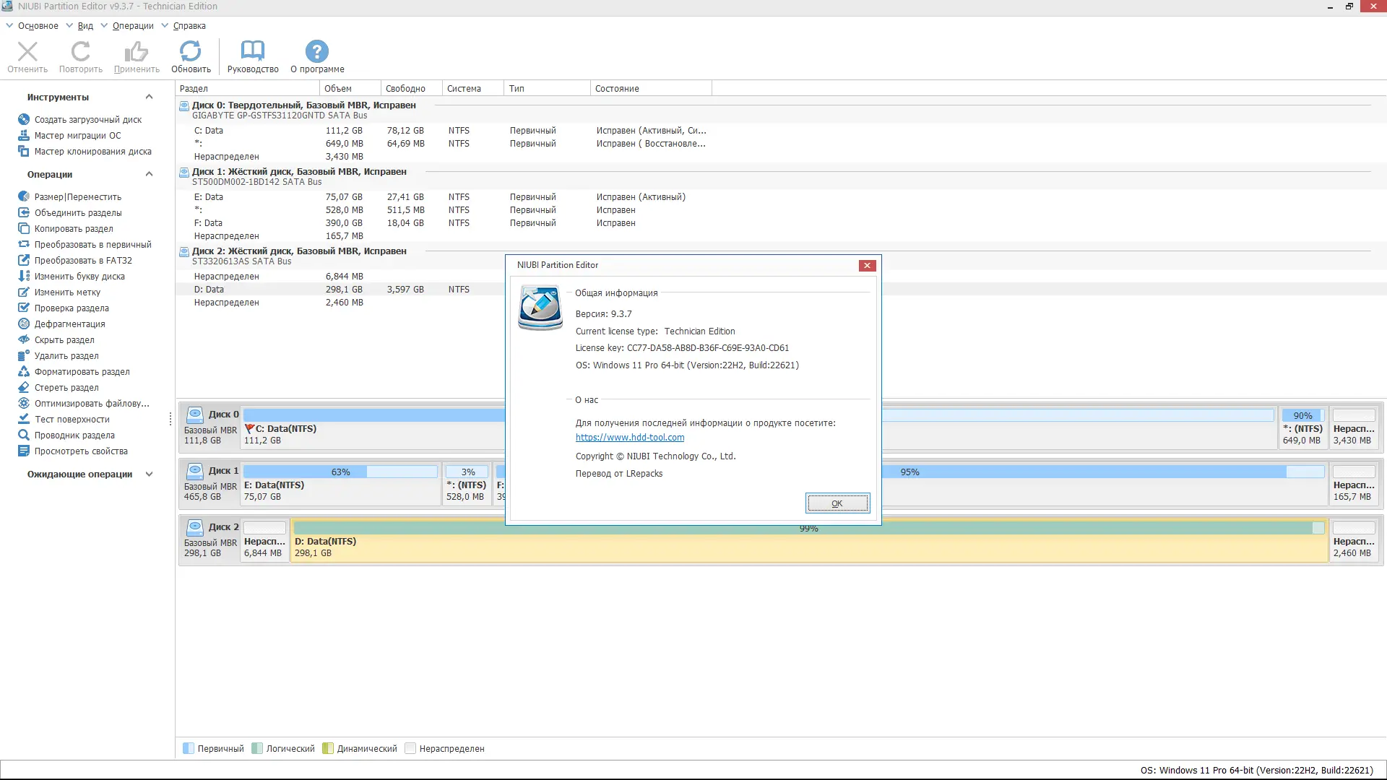Open Мастер клонирования диска

click(92, 152)
